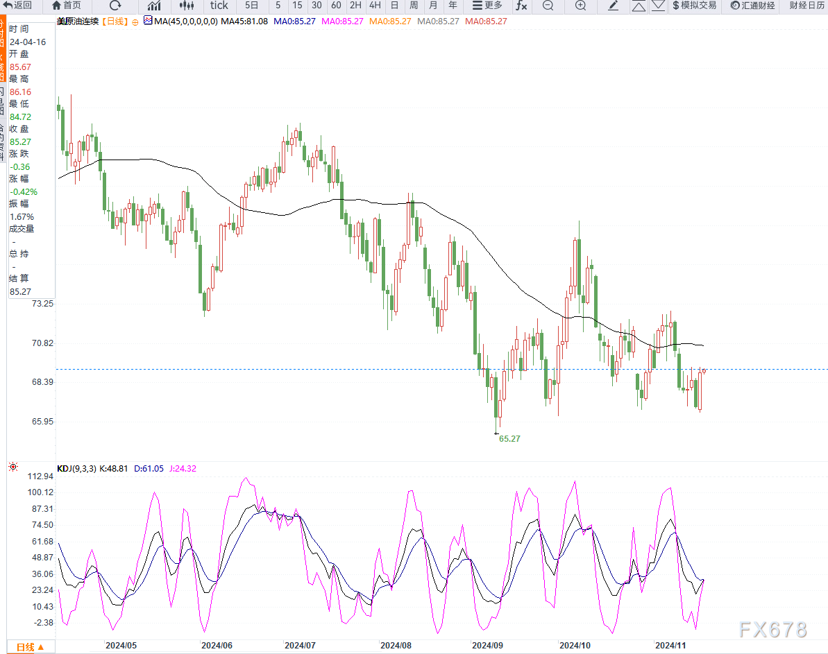Zoom in the chart with plus magnifier
This screenshot has width=828, height=654.
pyautogui.click(x=580, y=6)
